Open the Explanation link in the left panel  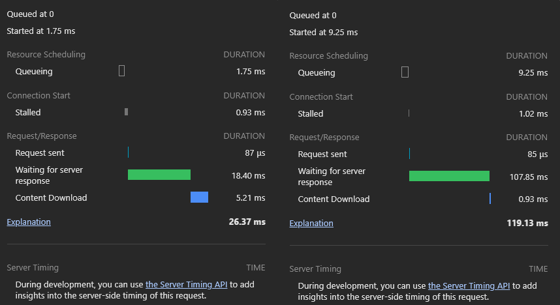29,222
